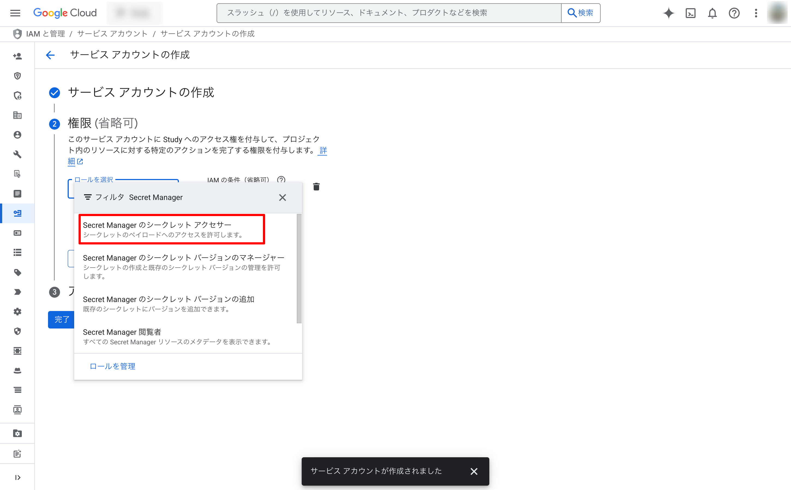
Task: Open the notifications bell icon
Action: coord(712,13)
